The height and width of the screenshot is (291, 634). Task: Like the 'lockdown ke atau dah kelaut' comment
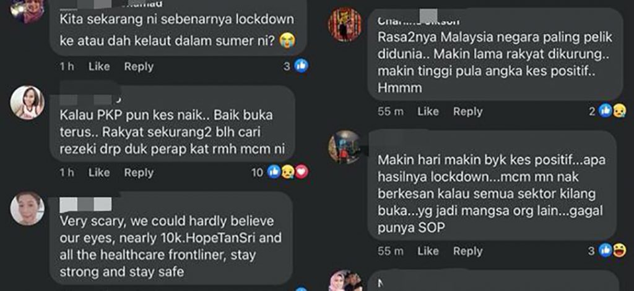pos(98,67)
